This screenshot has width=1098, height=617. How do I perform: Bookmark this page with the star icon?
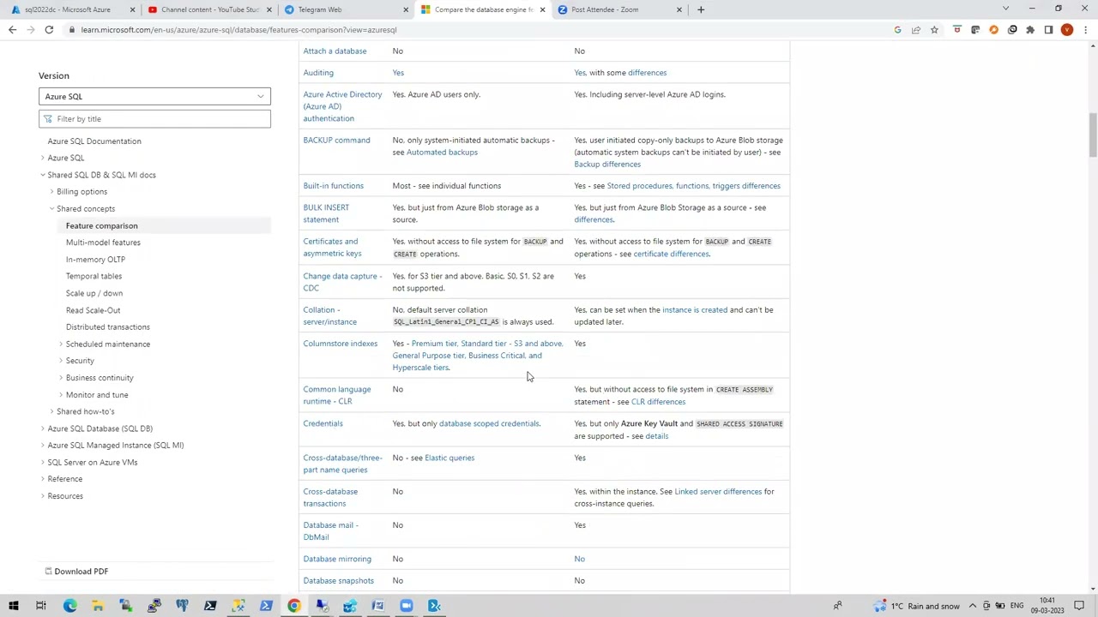(x=934, y=30)
